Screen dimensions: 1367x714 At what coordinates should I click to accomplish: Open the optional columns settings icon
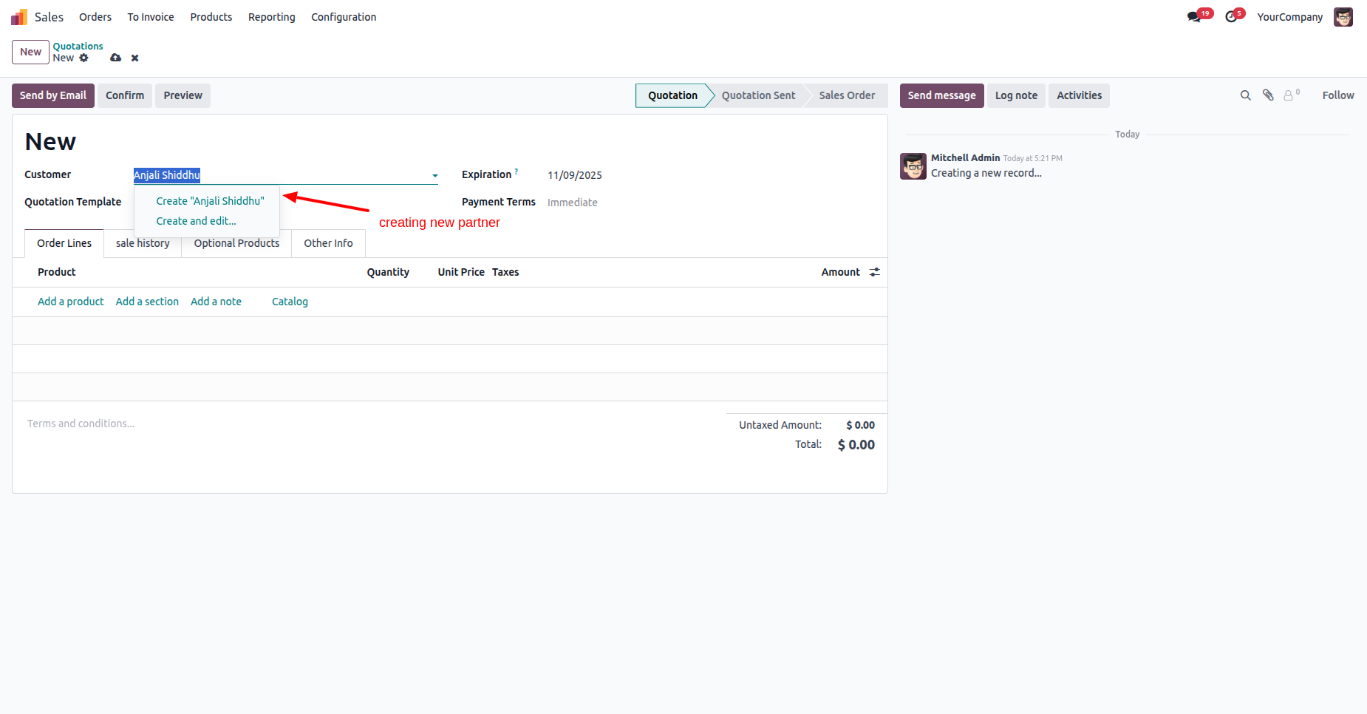click(875, 272)
